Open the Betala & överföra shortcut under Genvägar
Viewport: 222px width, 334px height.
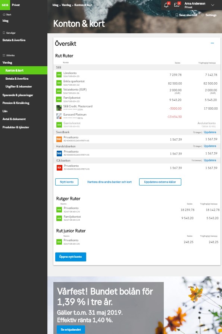[x=14, y=40]
